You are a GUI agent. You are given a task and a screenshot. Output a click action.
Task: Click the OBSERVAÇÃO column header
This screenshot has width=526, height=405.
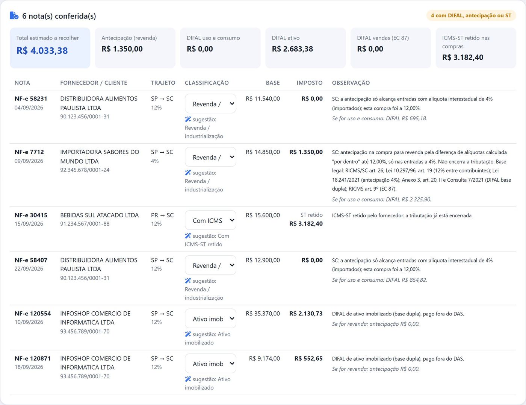coord(351,83)
